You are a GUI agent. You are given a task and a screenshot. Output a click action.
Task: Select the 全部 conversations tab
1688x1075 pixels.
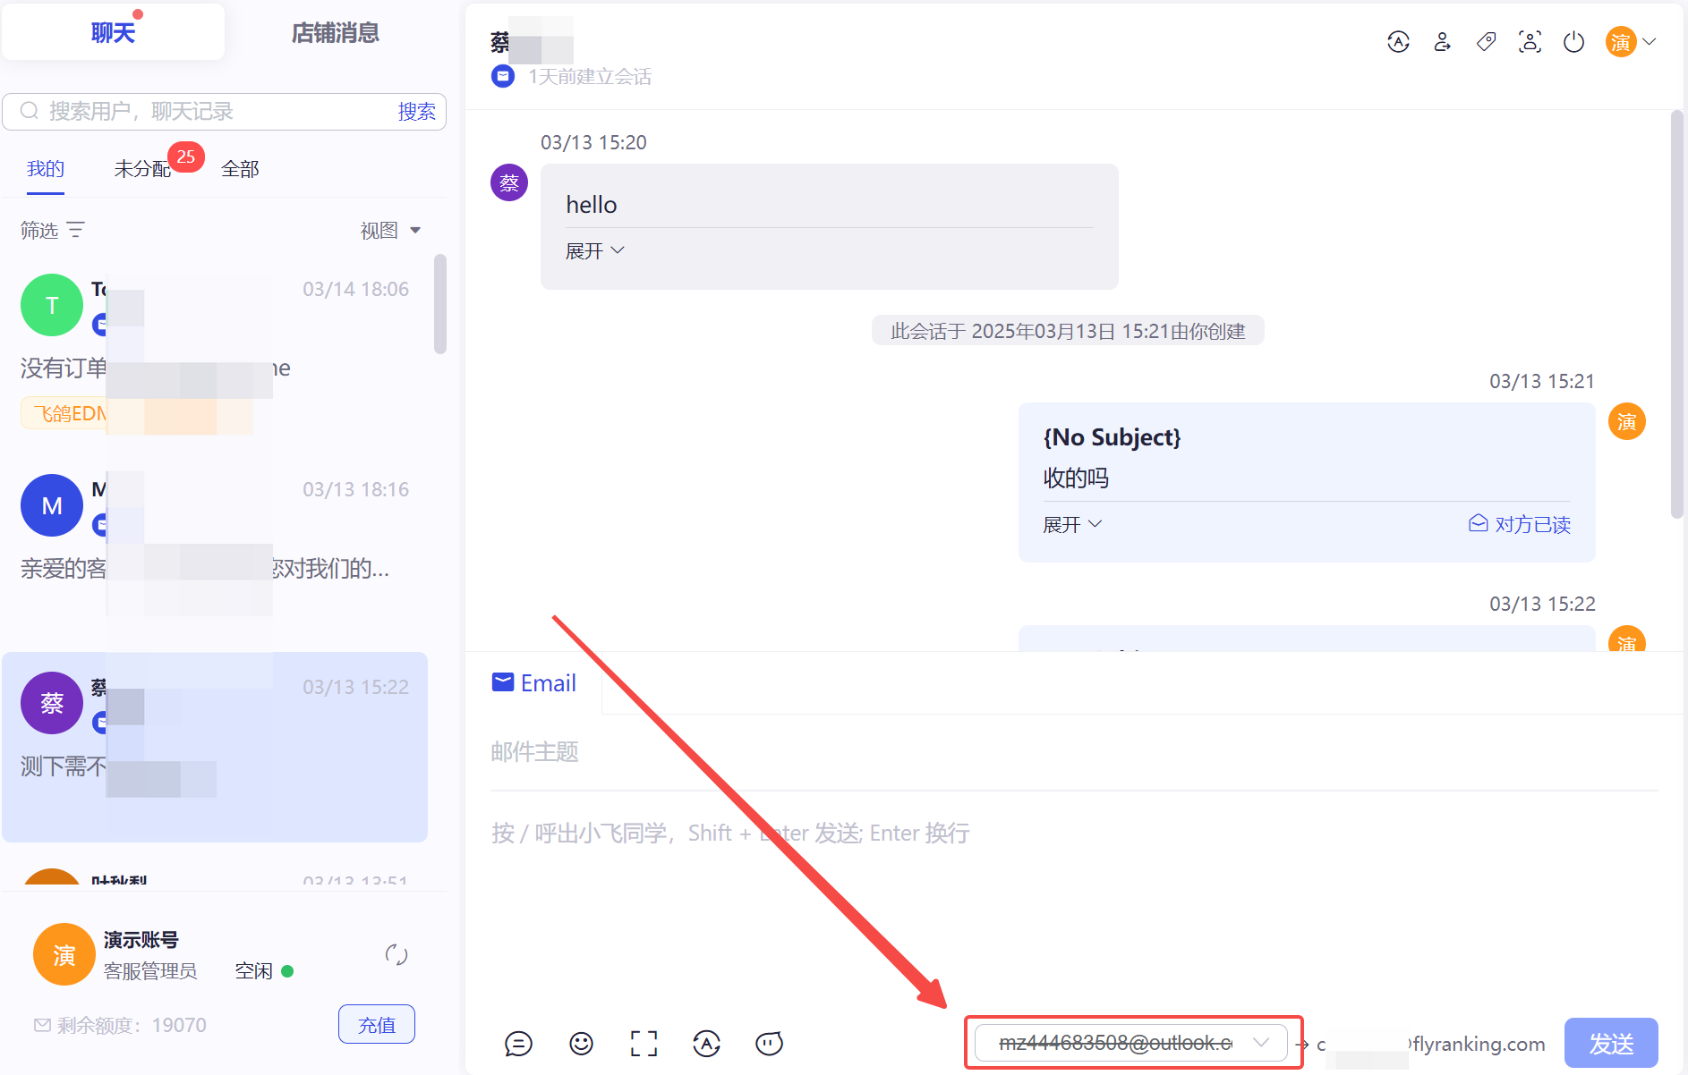click(241, 169)
